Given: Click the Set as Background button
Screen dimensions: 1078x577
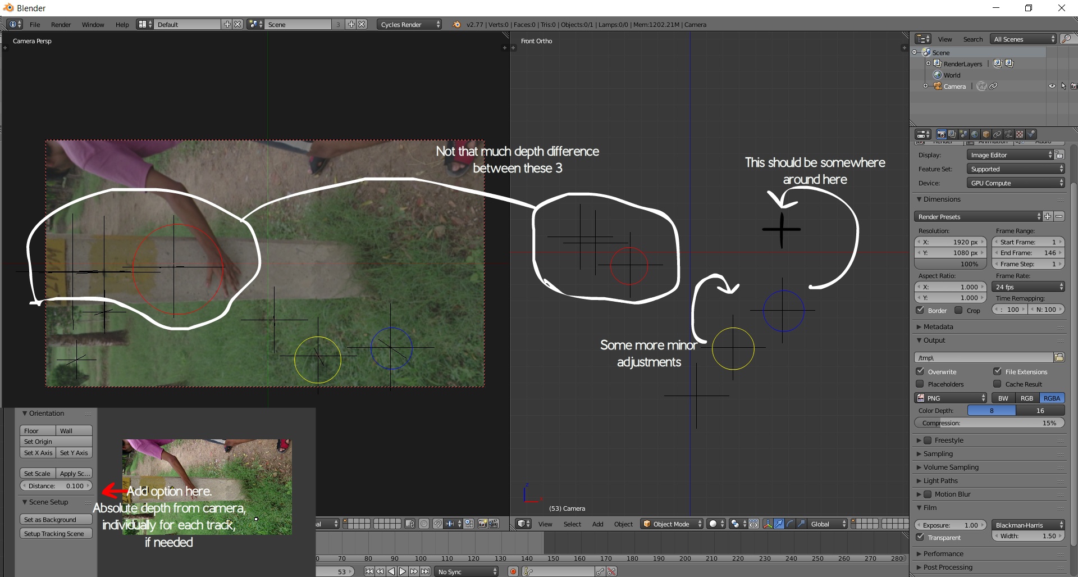Looking at the screenshot, I should point(56,520).
